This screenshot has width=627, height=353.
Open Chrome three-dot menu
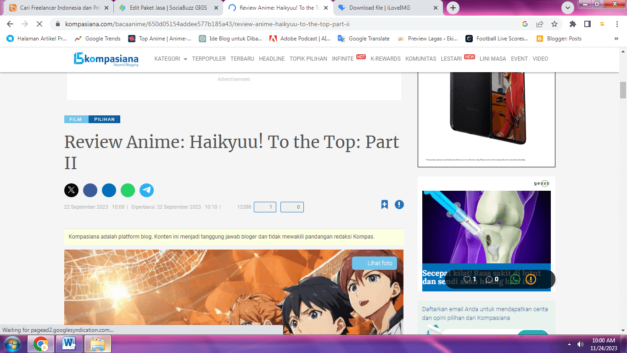(x=617, y=24)
